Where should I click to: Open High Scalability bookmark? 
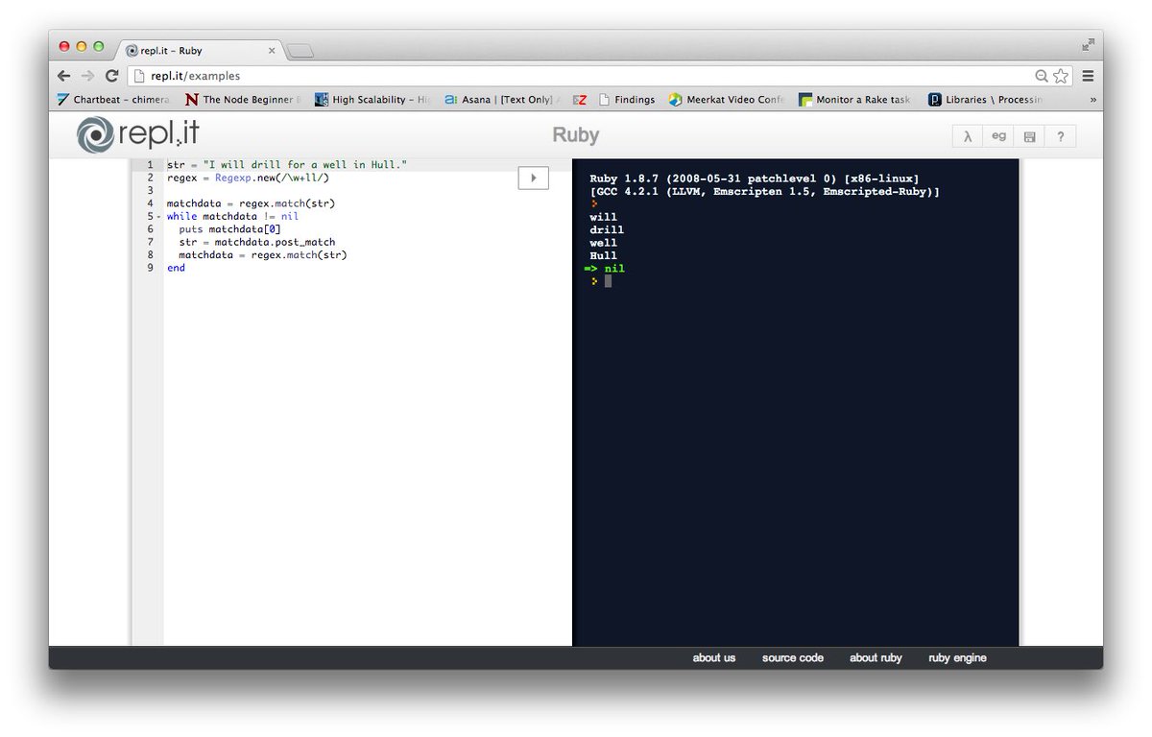pos(372,99)
